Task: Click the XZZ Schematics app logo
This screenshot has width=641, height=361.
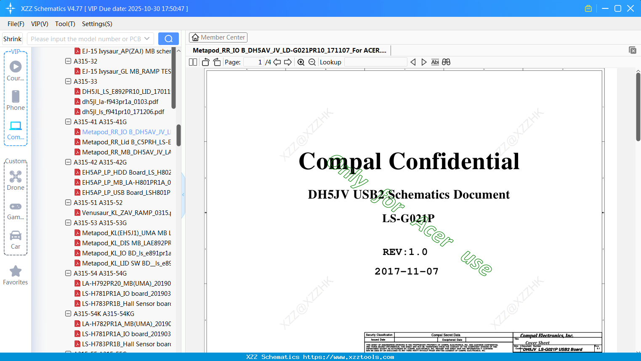Action: coord(11,8)
